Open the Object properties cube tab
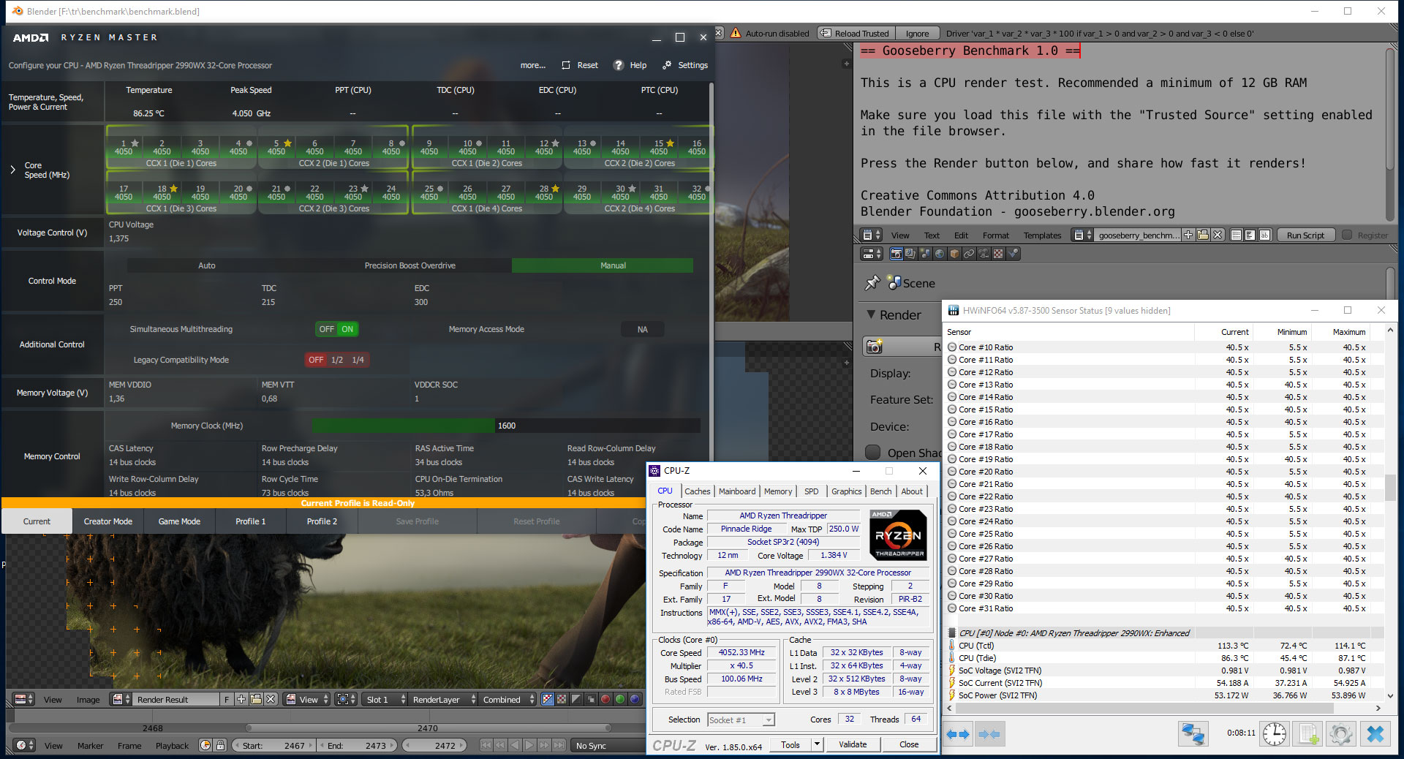 tap(954, 254)
